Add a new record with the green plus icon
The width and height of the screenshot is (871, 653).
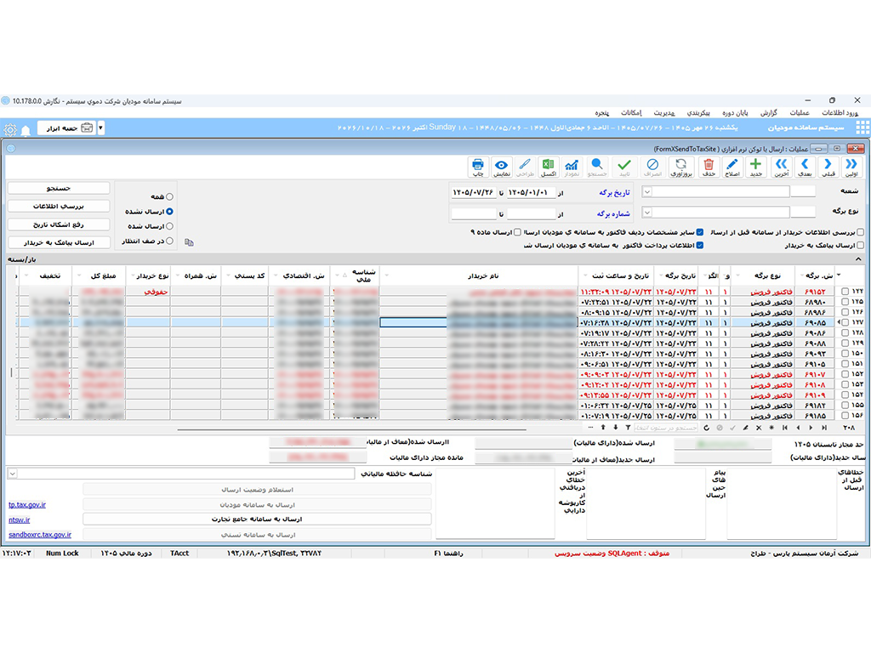pyautogui.click(x=755, y=167)
